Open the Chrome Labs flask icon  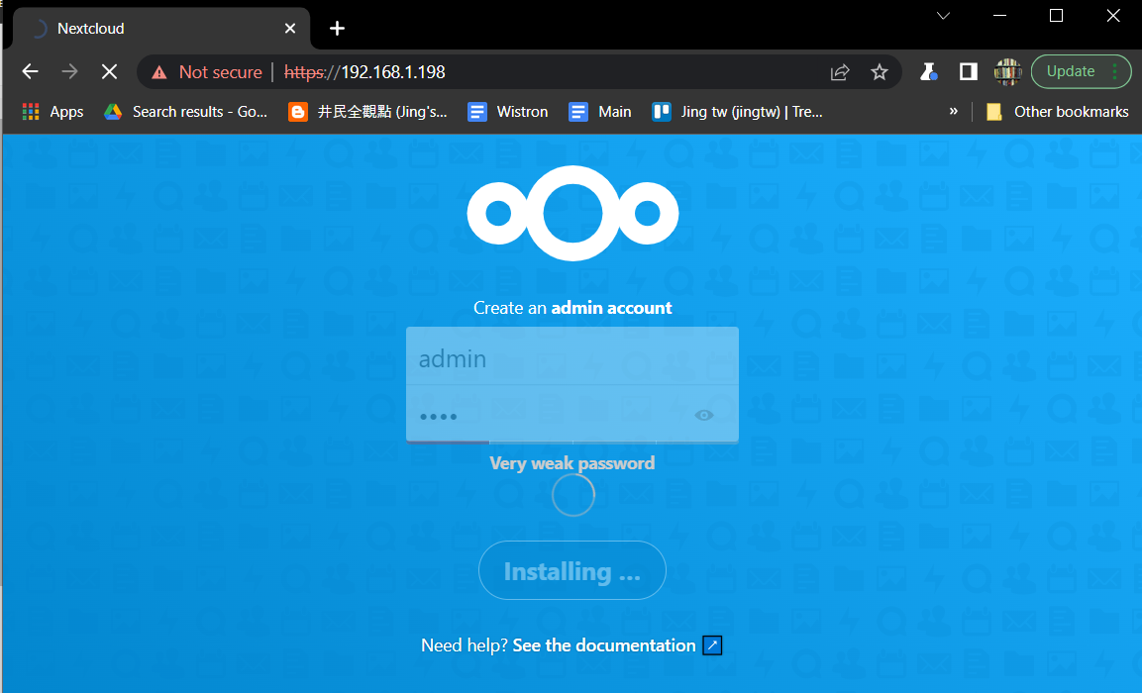(928, 71)
